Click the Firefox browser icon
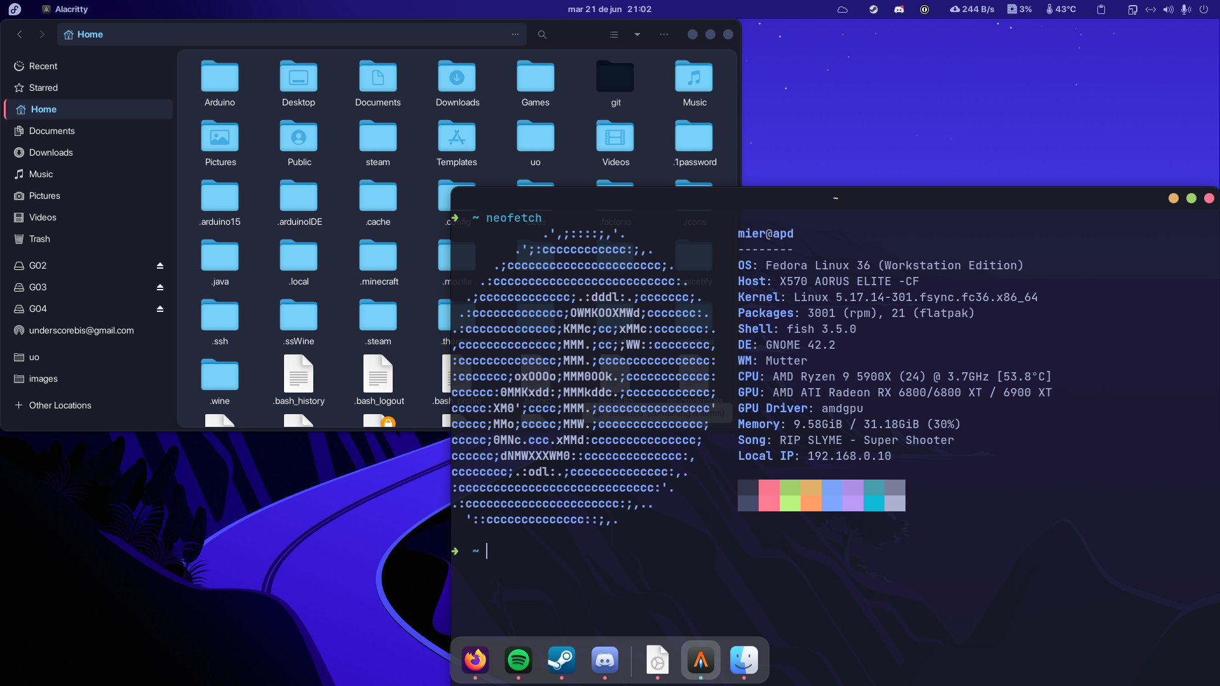The height and width of the screenshot is (686, 1220). 474,661
